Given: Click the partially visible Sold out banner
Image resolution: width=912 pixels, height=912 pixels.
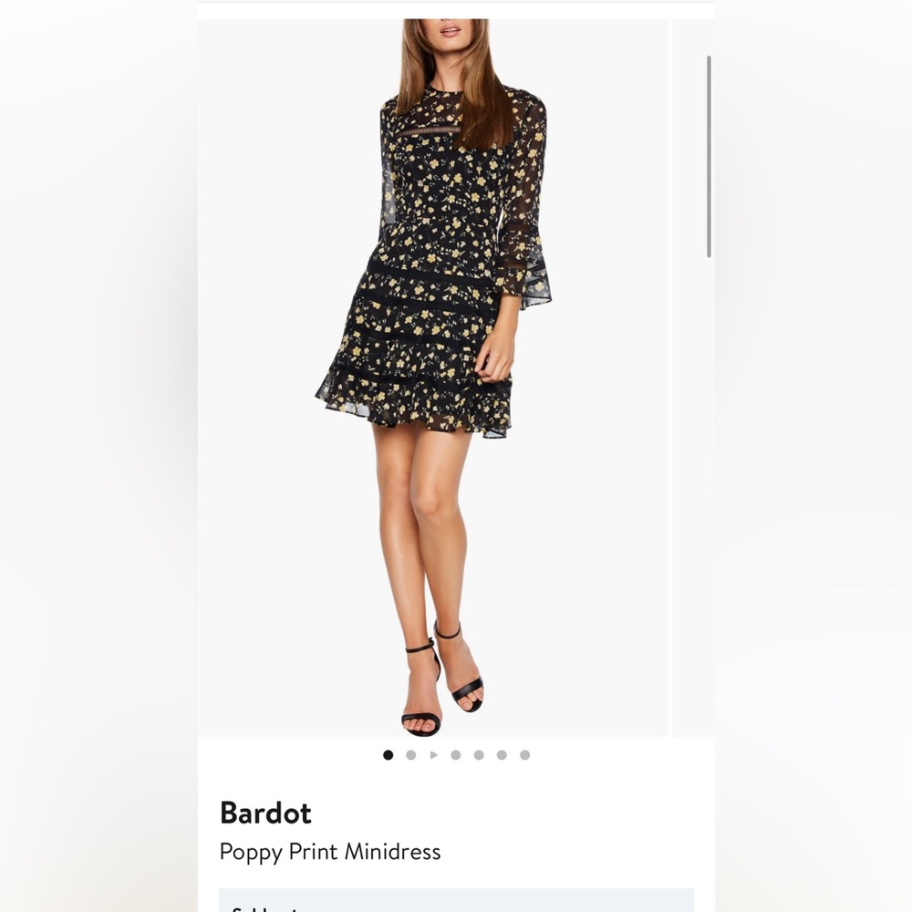Looking at the screenshot, I should click(456, 900).
